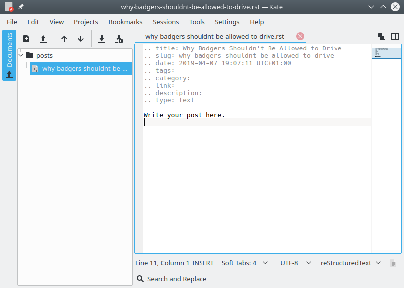Screen dimensions: 404x288
Task: Click the new document icon in Documents toolbar
Action: [x=26, y=39]
